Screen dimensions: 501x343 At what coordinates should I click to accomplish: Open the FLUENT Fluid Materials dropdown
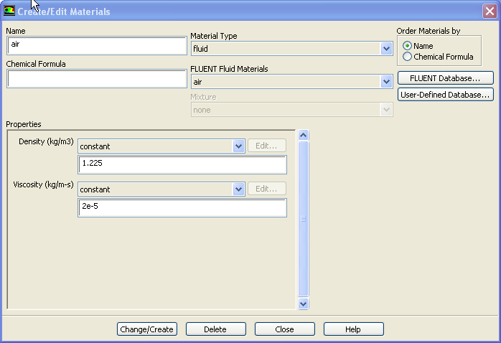point(291,82)
